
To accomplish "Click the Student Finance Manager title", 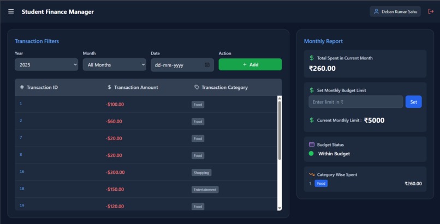I will 58,12.
